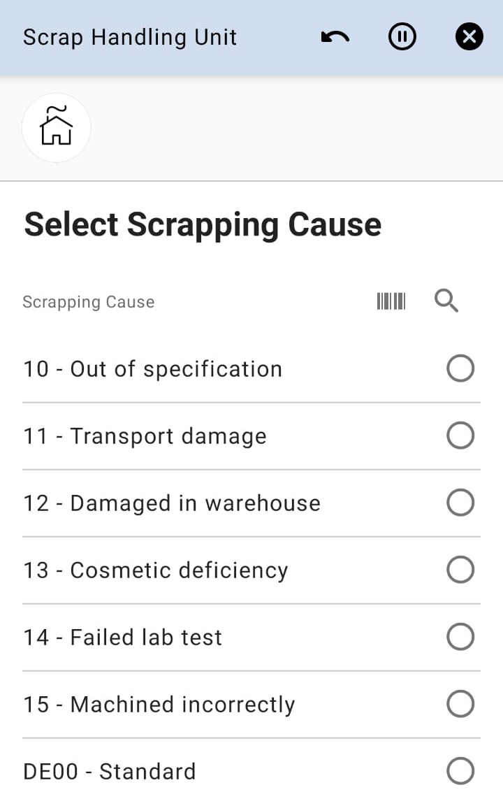
Task: Click the '15 - Machined incorrectly' text
Action: pyautogui.click(x=159, y=705)
